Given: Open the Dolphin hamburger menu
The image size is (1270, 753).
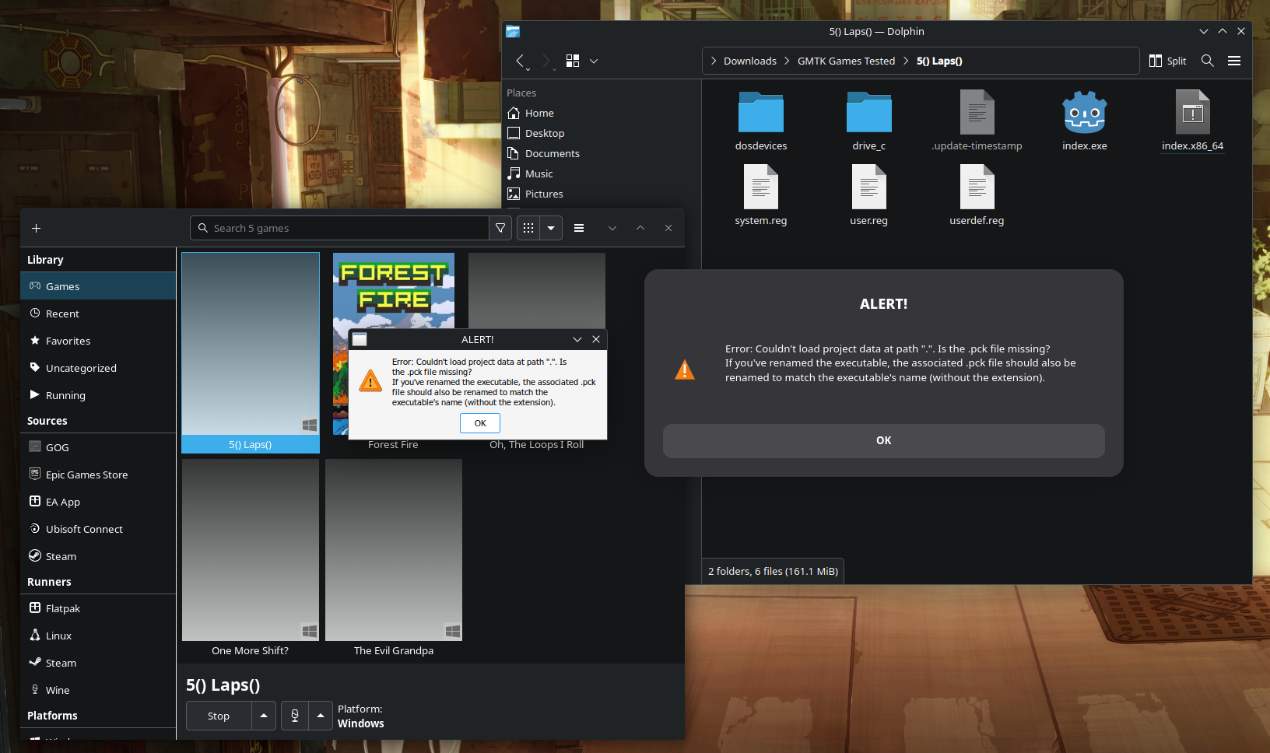Looking at the screenshot, I should pyautogui.click(x=1234, y=61).
